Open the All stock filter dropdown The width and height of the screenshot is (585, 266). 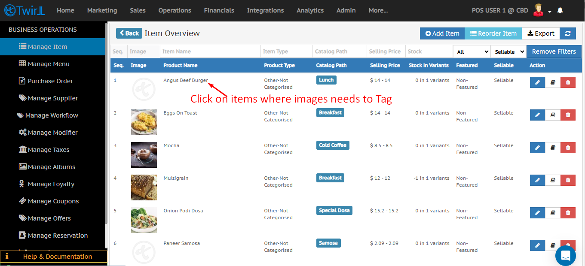[x=472, y=51]
